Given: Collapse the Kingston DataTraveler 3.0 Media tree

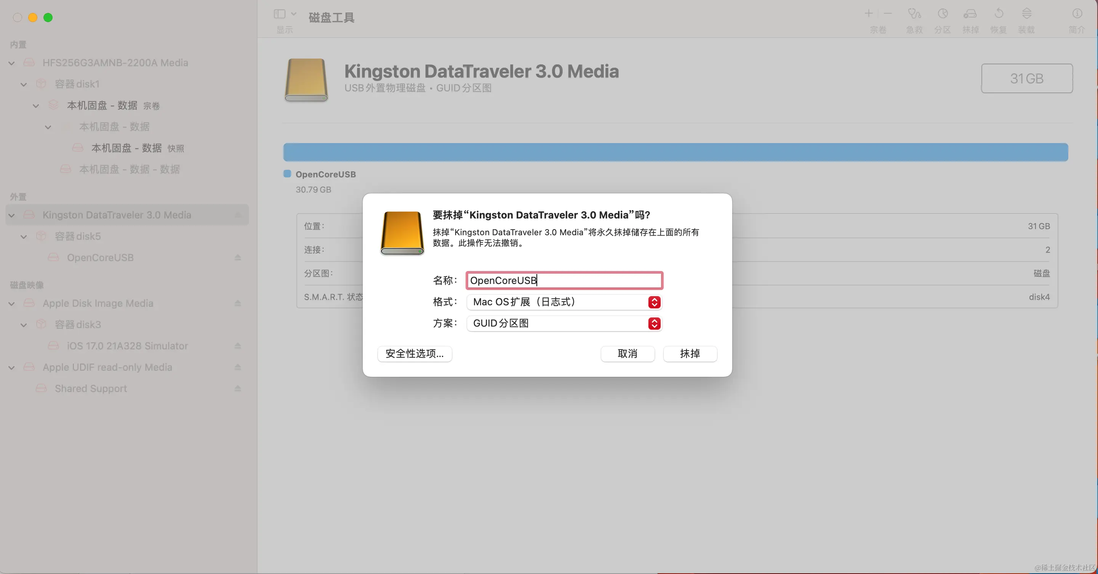Looking at the screenshot, I should click(11, 215).
